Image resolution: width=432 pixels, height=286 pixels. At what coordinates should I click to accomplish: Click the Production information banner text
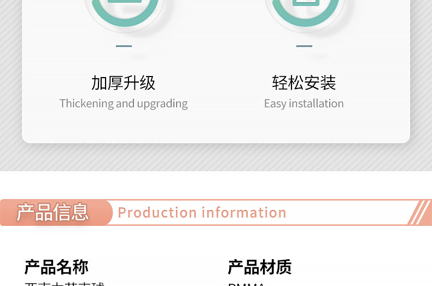tap(202, 213)
